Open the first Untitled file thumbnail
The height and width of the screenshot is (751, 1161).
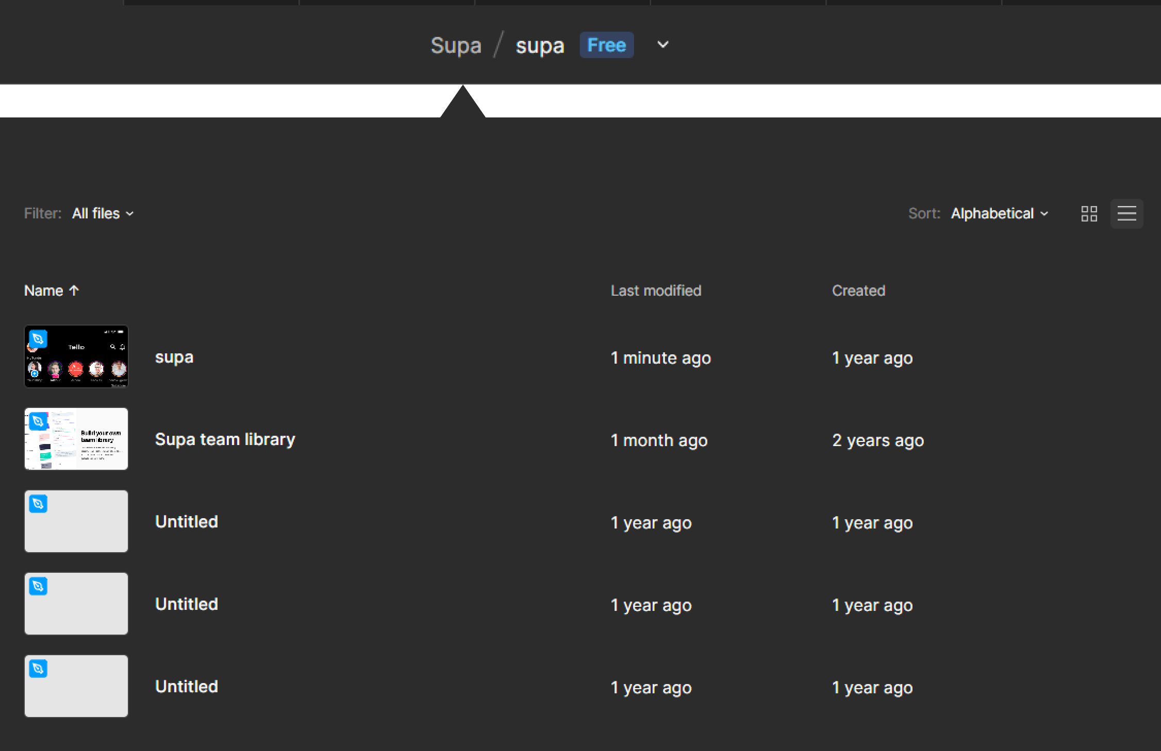click(x=75, y=521)
